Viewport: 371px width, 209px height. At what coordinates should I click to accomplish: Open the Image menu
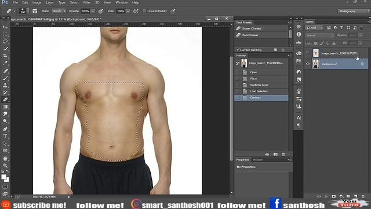click(37, 2)
